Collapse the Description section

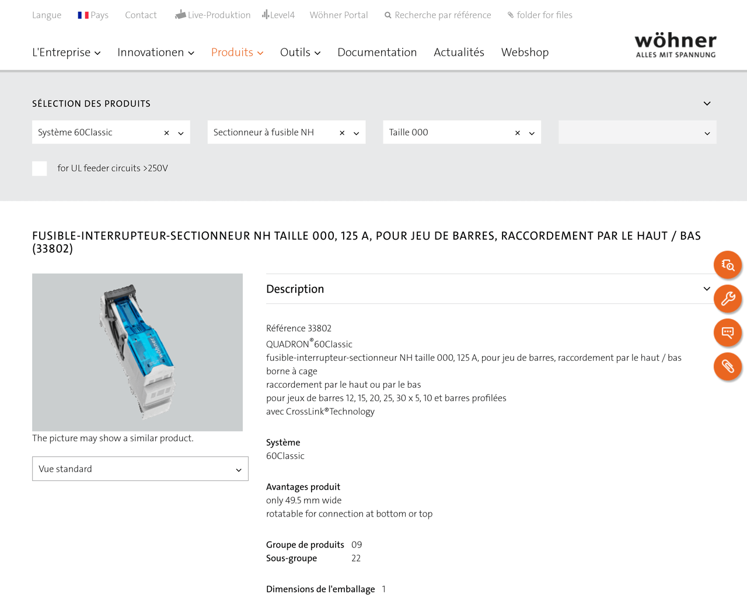click(707, 289)
